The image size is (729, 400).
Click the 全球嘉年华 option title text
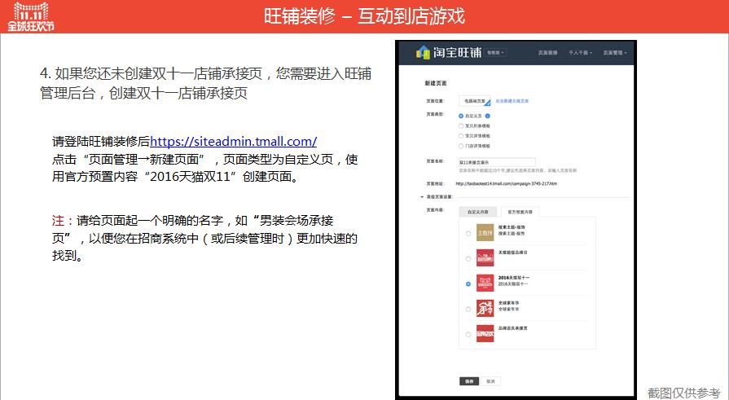[x=508, y=303]
